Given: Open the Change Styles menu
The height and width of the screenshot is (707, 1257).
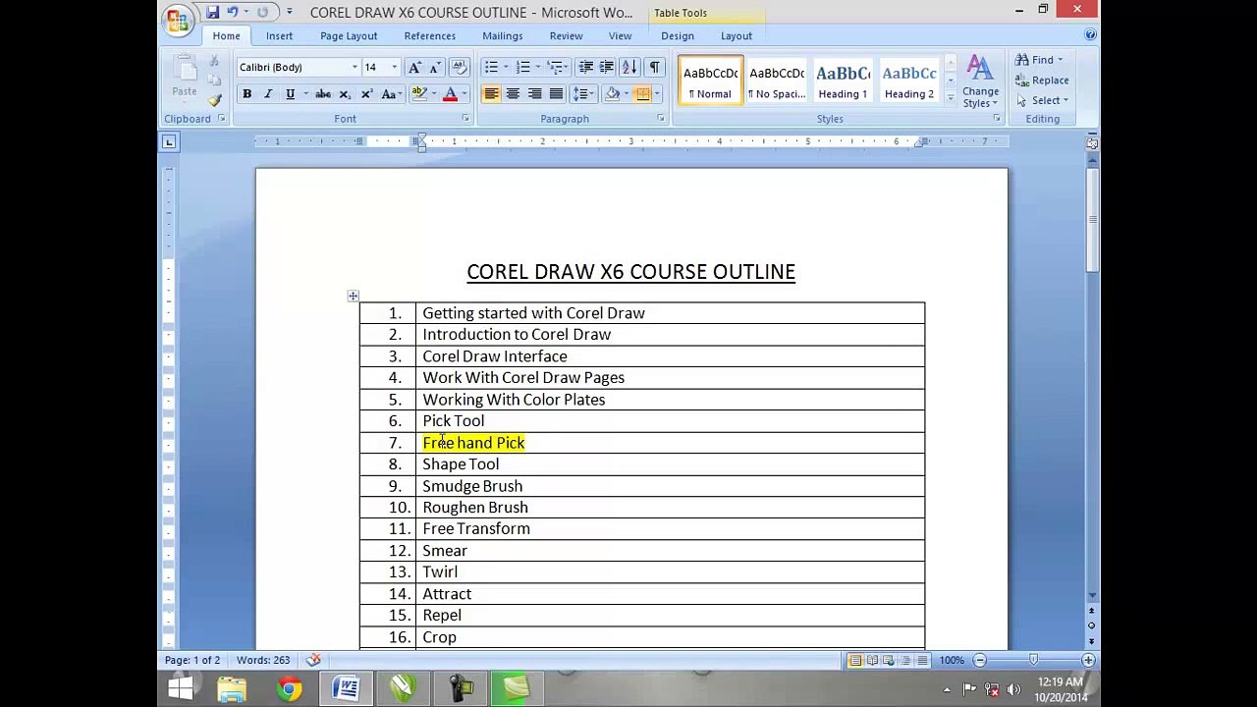Looking at the screenshot, I should 980,82.
